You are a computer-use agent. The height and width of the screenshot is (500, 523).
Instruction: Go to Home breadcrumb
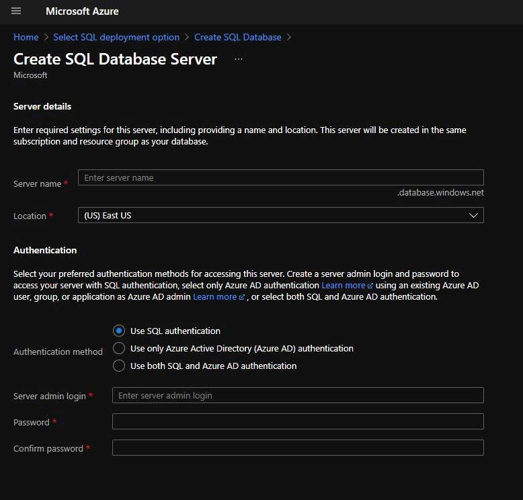26,37
